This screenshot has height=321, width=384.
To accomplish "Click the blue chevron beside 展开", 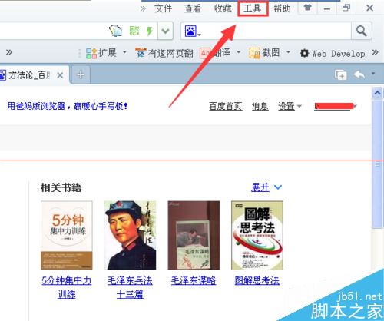I will 278,187.
